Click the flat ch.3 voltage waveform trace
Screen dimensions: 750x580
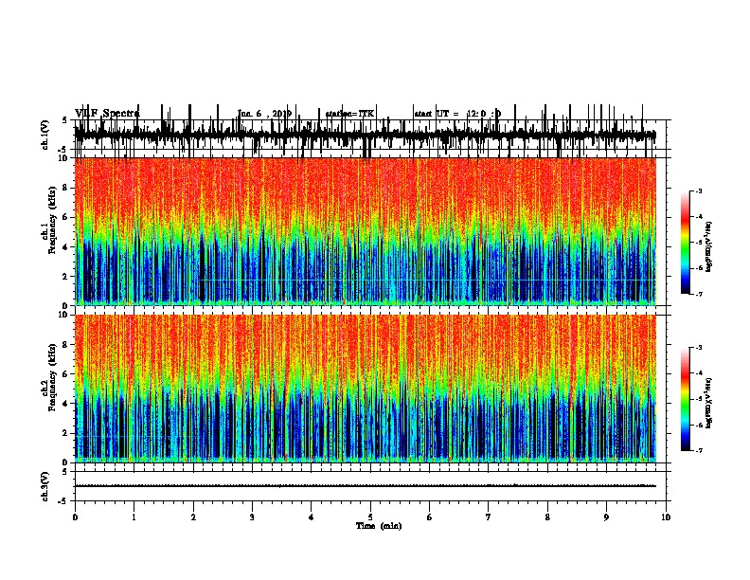click(x=366, y=486)
